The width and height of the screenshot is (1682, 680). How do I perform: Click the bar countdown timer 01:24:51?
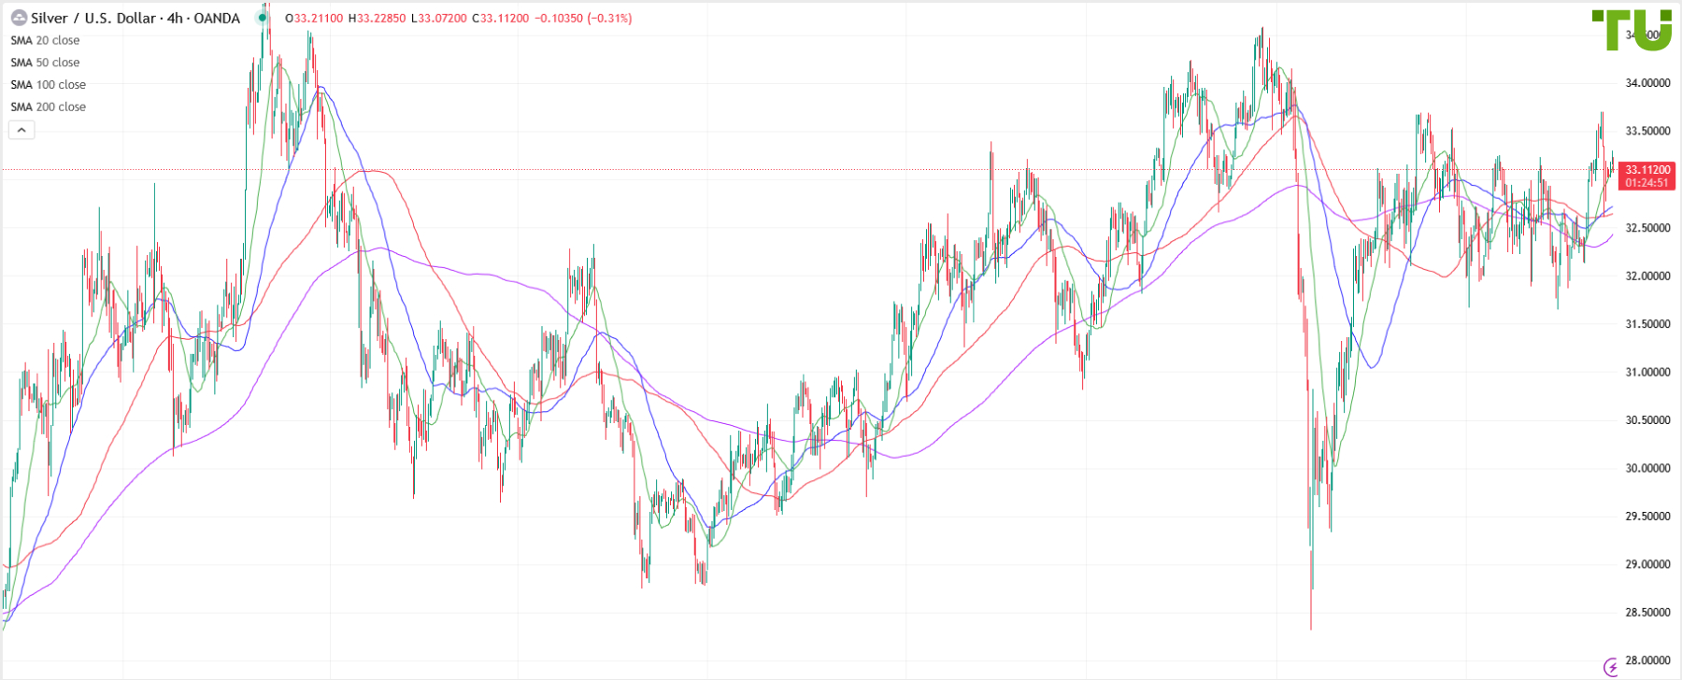[x=1647, y=183]
